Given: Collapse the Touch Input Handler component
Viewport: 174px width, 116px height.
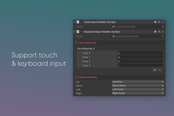Looking at the screenshot, I should click(74, 22).
